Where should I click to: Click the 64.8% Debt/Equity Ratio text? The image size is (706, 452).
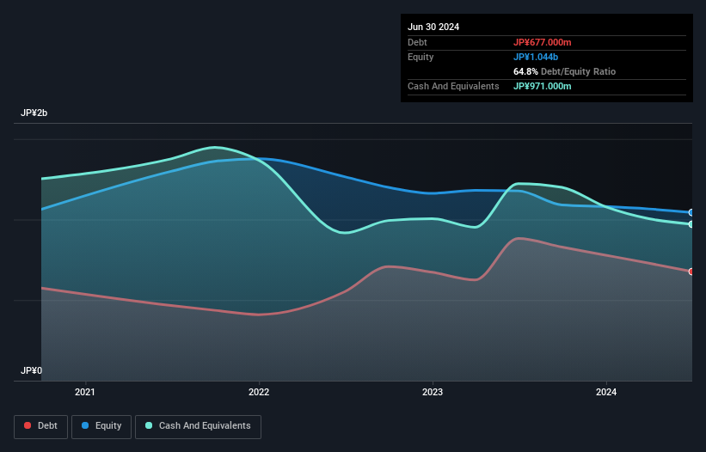(x=564, y=71)
